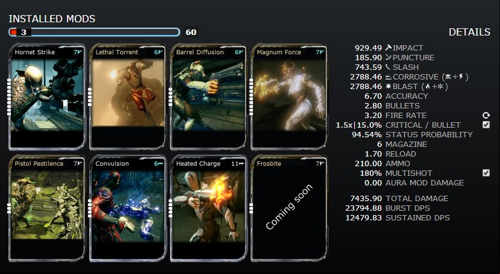This screenshot has height=274, width=500.
Task: Open the Magnum Force mod card
Action: click(289, 97)
